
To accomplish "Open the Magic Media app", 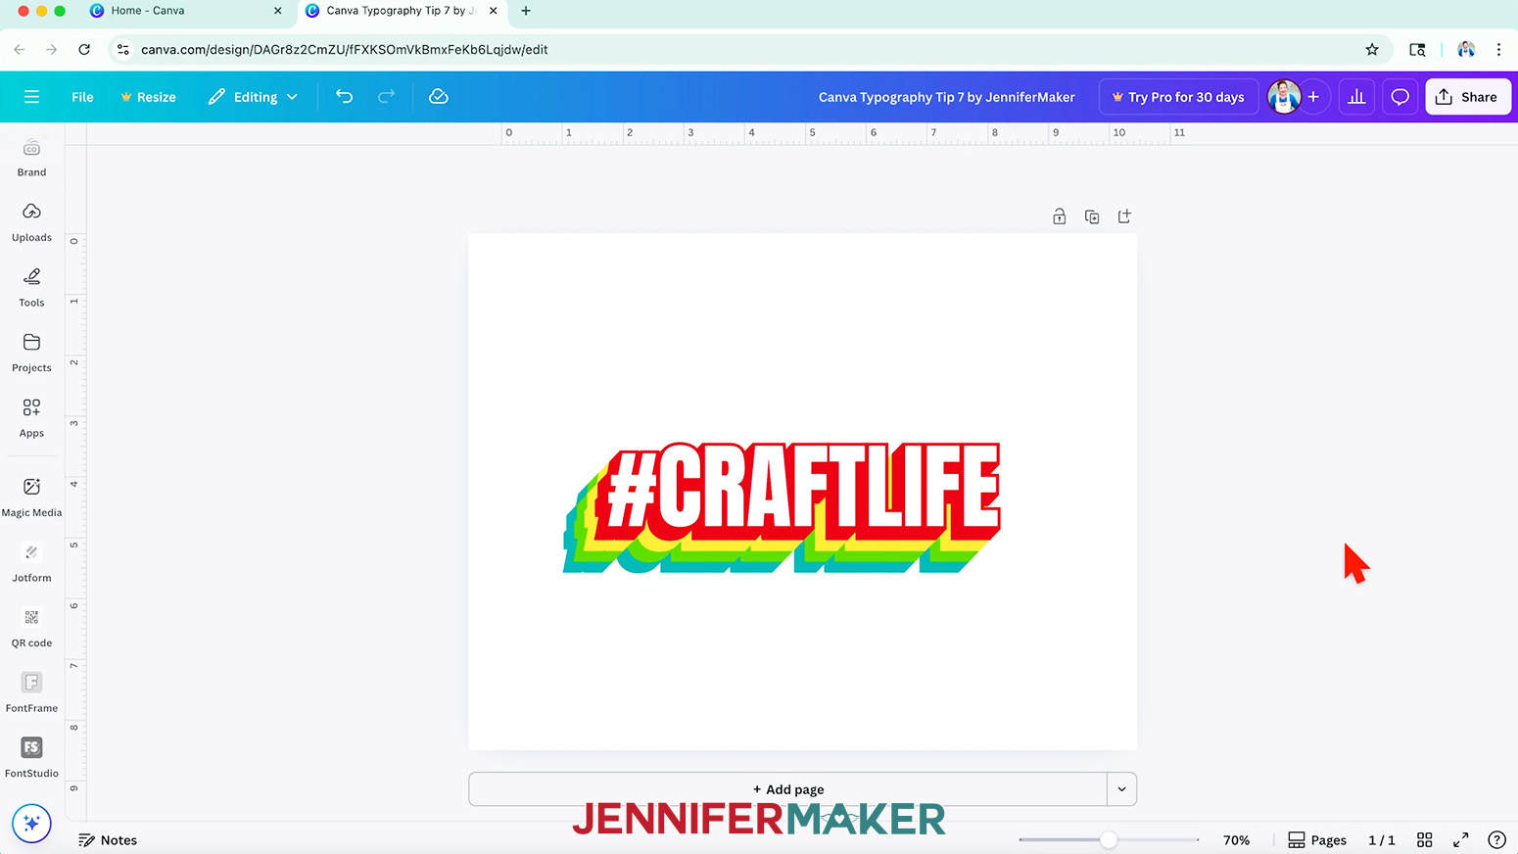I will tap(31, 498).
